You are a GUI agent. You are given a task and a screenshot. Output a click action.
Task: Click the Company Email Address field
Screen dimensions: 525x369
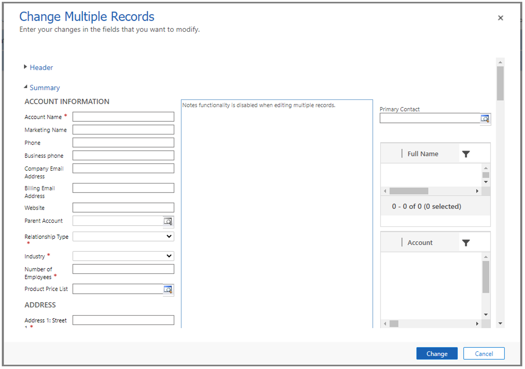point(123,168)
